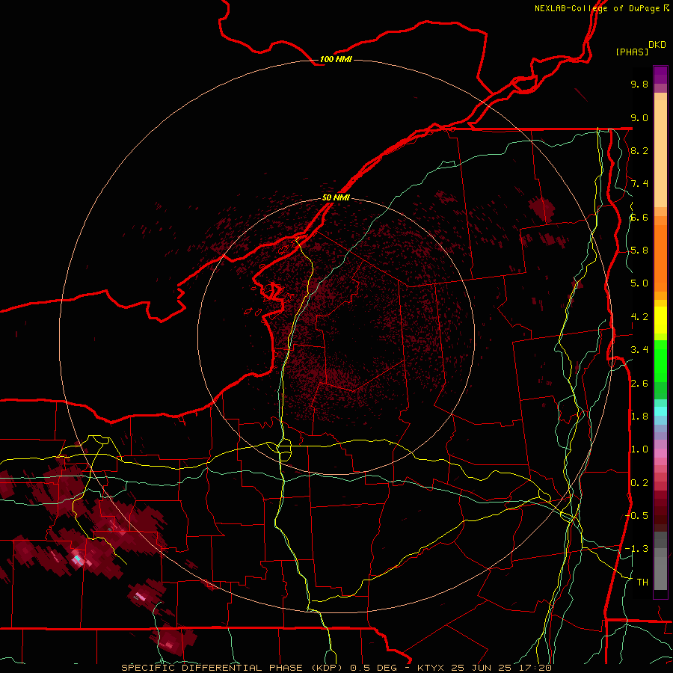673x673 pixels.
Task: Click the 9.8 value on color scale
Action: point(639,84)
